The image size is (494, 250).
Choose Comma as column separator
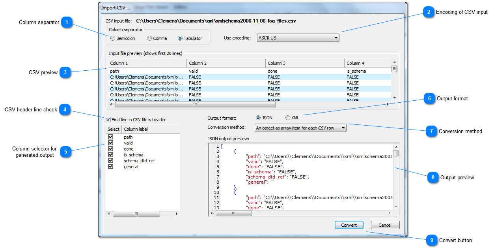149,38
